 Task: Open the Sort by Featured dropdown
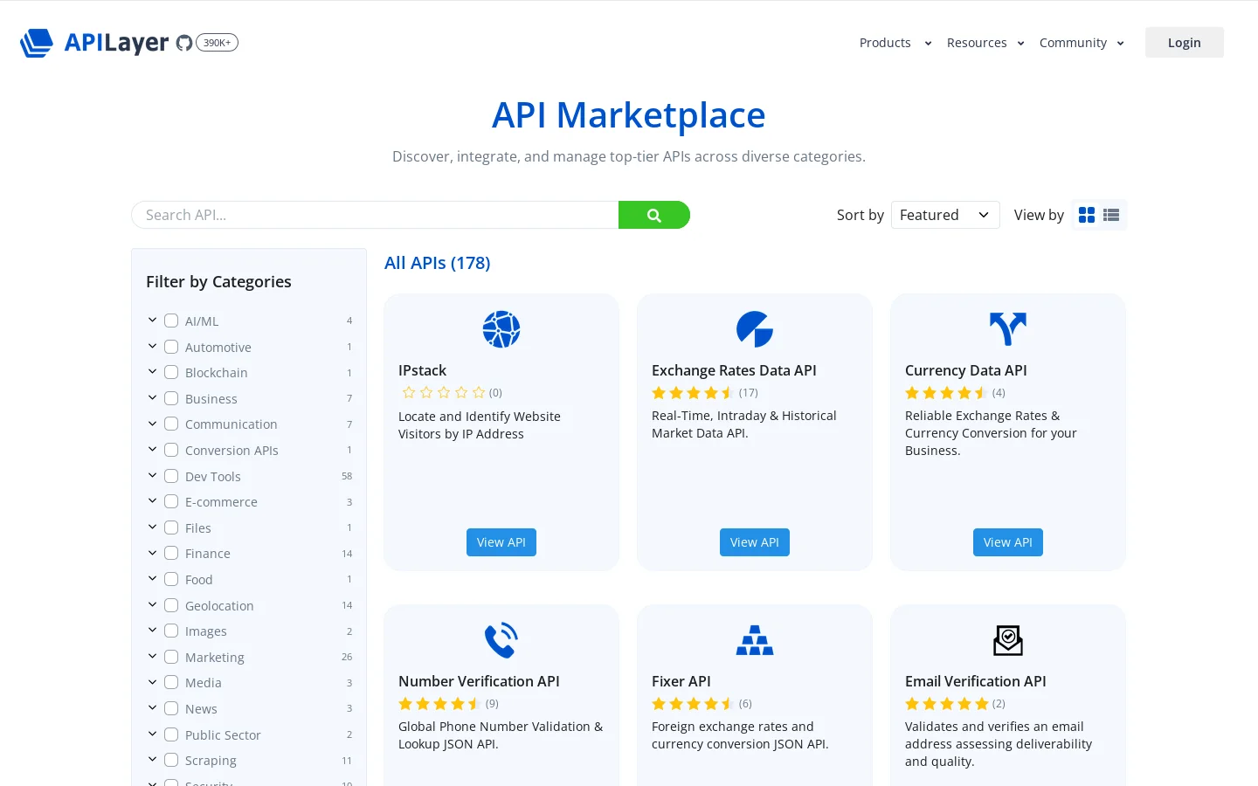945,215
